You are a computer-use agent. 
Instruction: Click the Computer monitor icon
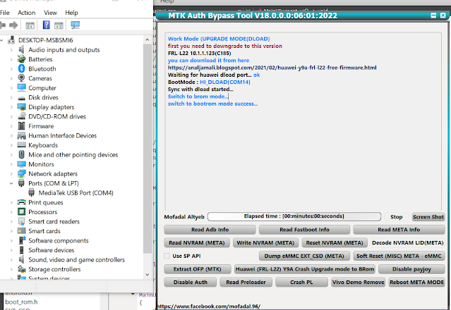click(22, 87)
